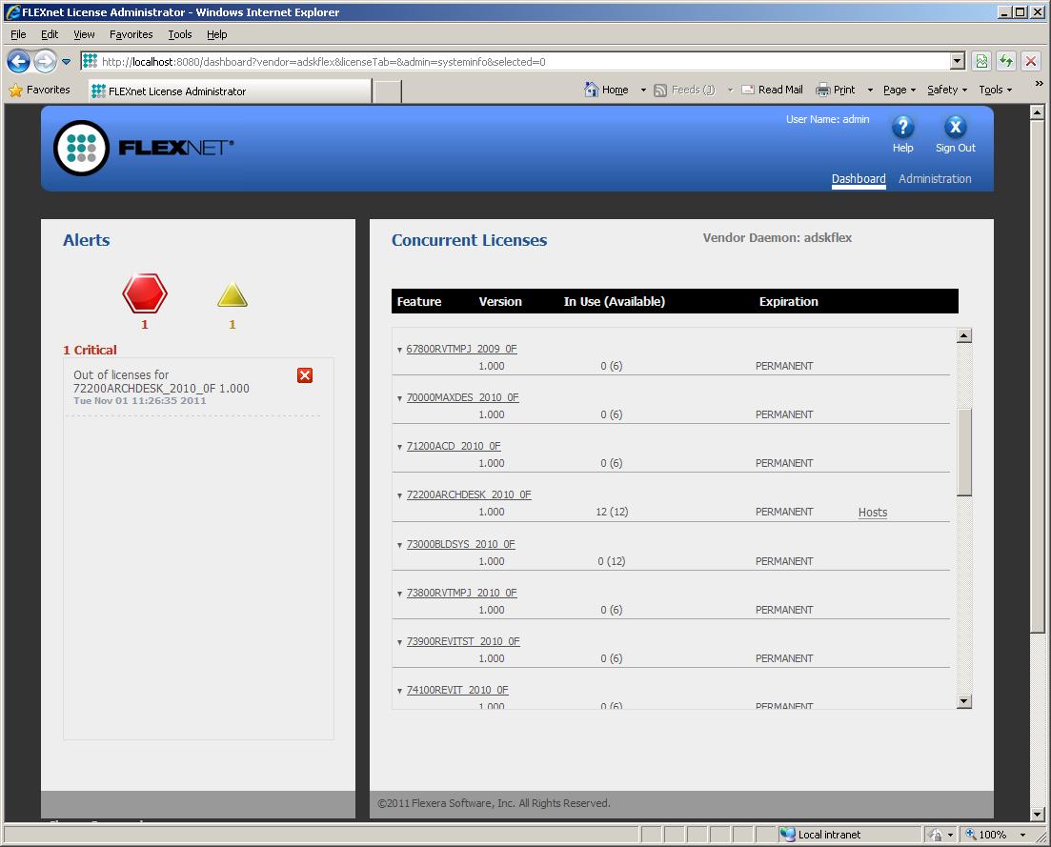
Task: Open the File menu
Action: [x=18, y=34]
